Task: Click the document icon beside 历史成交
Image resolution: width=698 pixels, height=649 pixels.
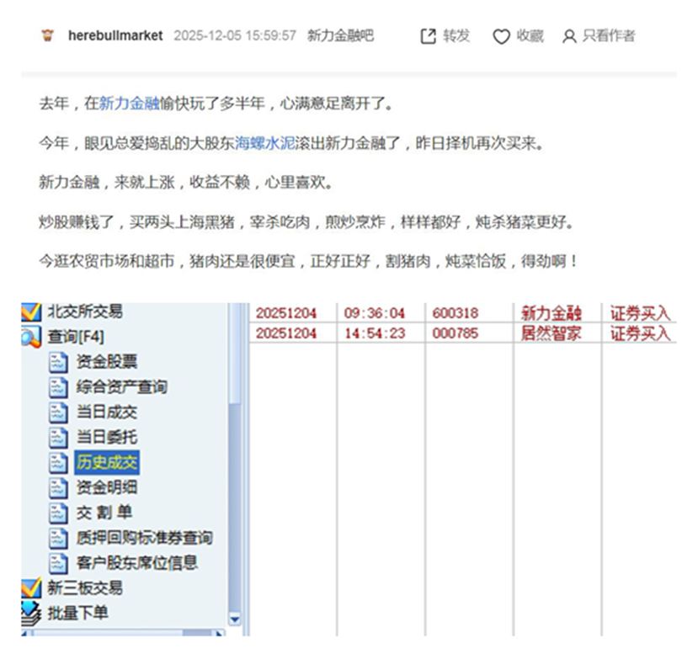Action: [58, 462]
